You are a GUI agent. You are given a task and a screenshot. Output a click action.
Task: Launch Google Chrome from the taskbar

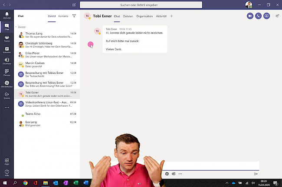click(25, 183)
